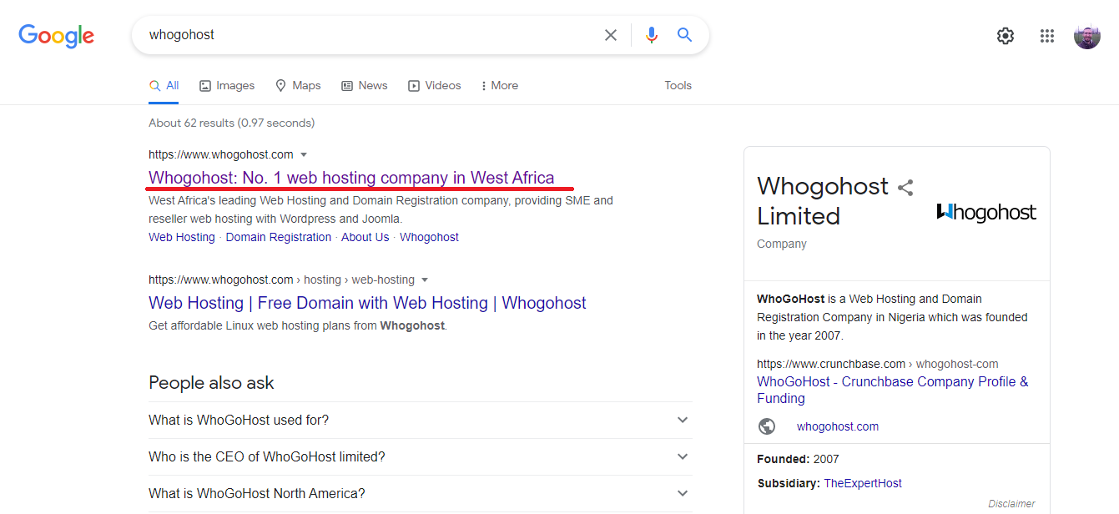The width and height of the screenshot is (1119, 514).
Task: Open dropdown arrow next to https://www.whogohost.com
Action: pyautogui.click(x=304, y=154)
